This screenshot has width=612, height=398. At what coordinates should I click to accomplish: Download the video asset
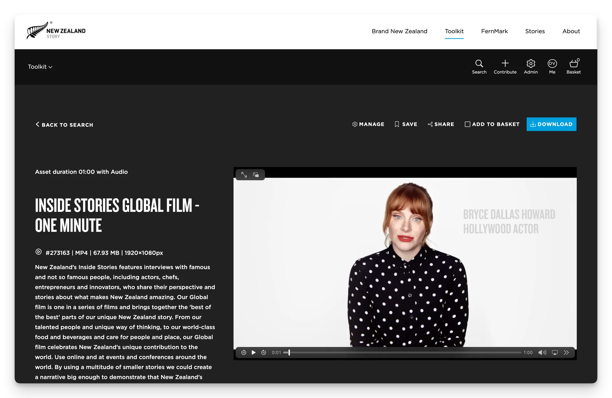coord(551,124)
